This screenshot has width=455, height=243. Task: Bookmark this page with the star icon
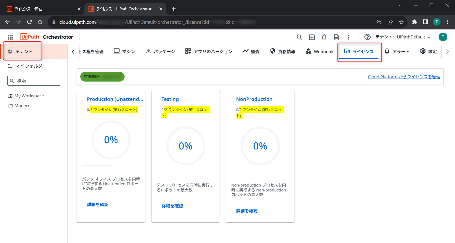tap(401, 22)
